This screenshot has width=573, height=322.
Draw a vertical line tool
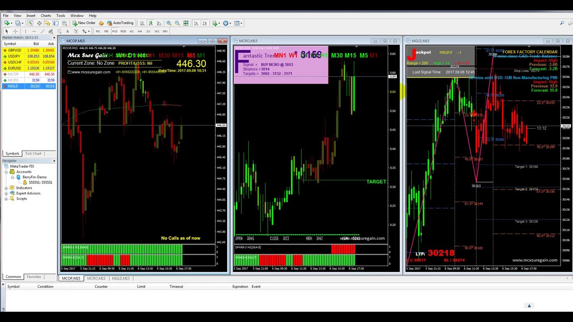(x=26, y=31)
